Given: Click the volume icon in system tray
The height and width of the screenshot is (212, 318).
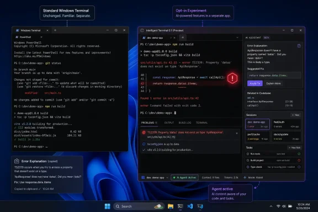Looking at the screenshot, I should coord(284,206).
